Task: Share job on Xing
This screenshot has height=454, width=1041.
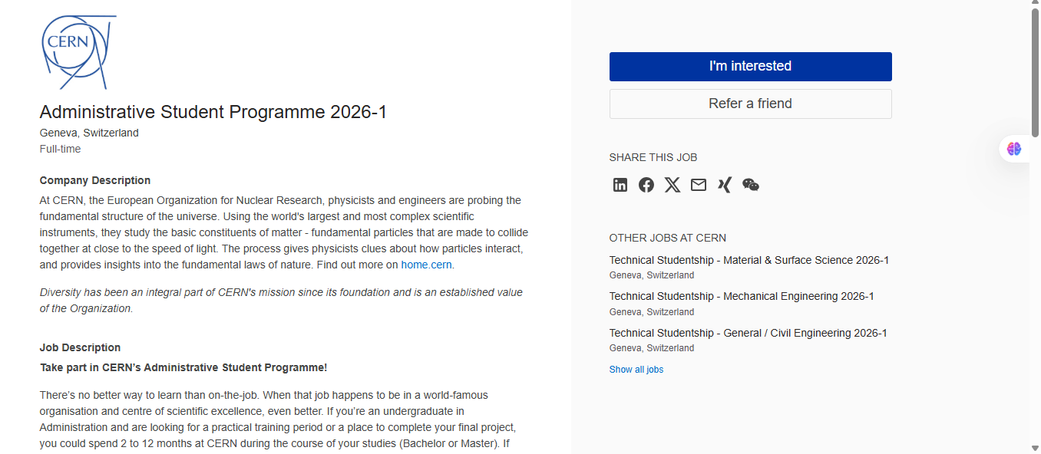Action: pyautogui.click(x=725, y=185)
